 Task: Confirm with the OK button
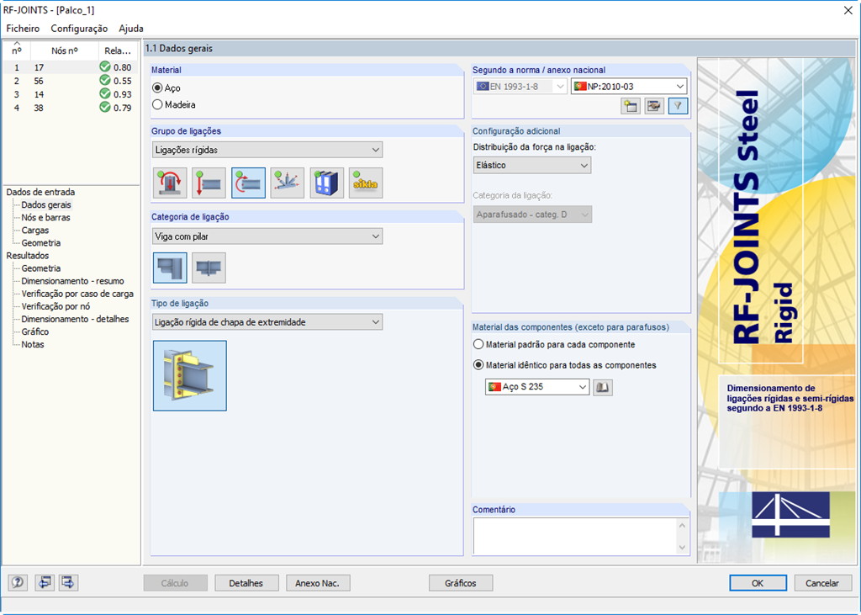(758, 583)
